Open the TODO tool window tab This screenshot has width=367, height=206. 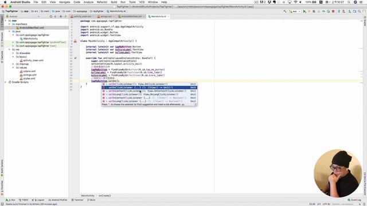24,200
